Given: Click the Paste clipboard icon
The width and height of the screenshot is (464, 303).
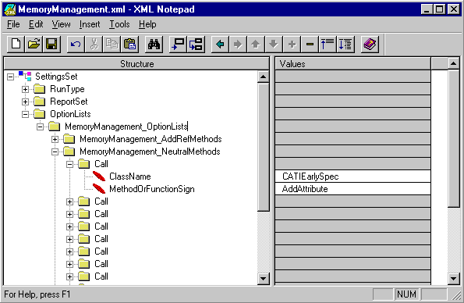Looking at the screenshot, I should pos(129,45).
